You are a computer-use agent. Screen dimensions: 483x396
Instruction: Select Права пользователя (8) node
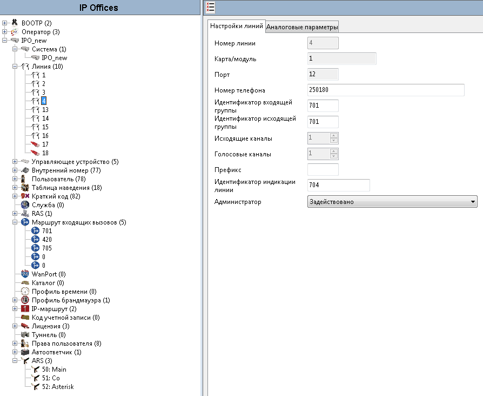(x=66, y=344)
